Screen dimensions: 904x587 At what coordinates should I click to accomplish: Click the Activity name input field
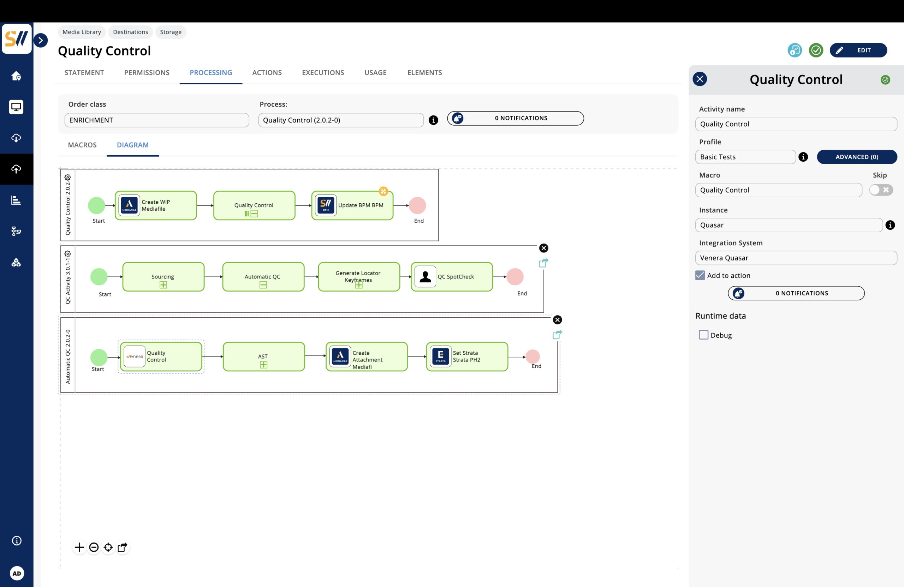[796, 124]
